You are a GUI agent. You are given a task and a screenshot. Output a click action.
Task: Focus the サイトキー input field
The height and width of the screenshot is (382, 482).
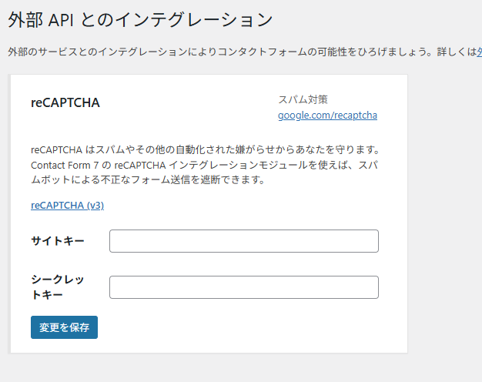(x=243, y=241)
